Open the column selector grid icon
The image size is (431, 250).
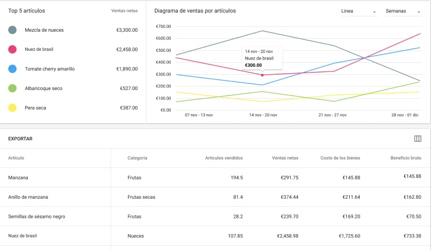coord(418,139)
